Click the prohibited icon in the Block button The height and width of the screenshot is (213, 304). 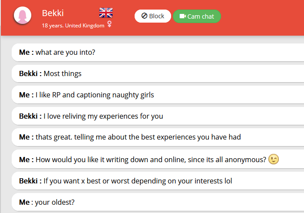(x=144, y=17)
